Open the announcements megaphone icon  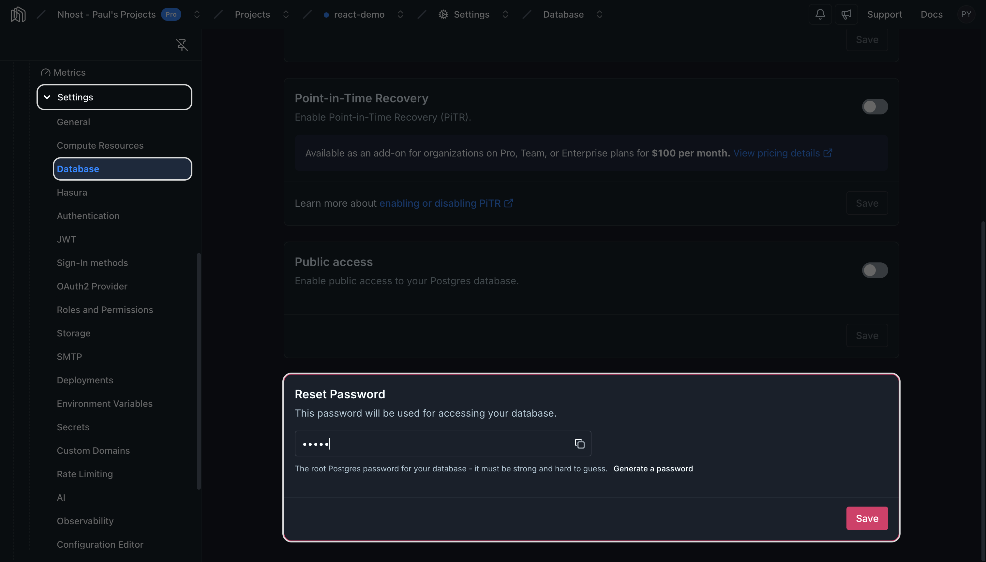pyautogui.click(x=846, y=15)
